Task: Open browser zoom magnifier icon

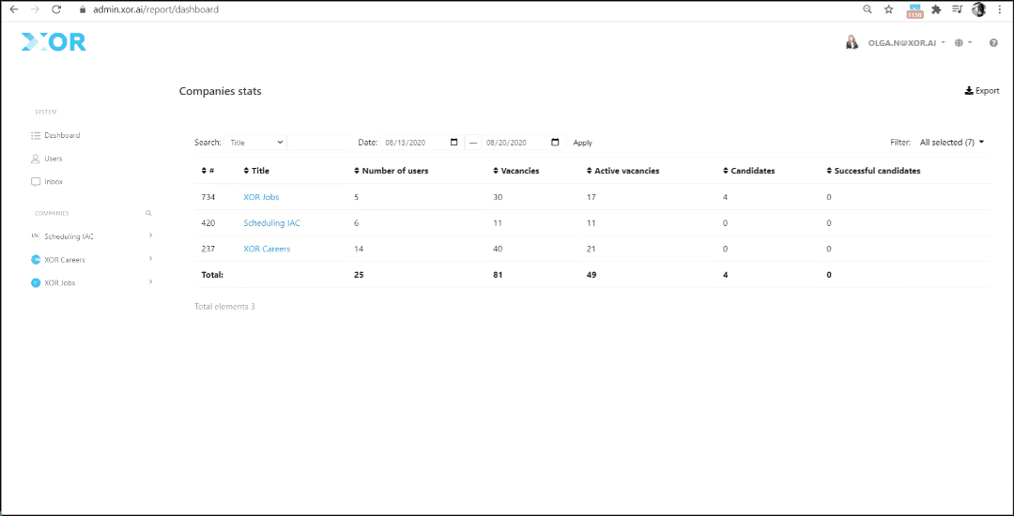Action: coord(868,9)
